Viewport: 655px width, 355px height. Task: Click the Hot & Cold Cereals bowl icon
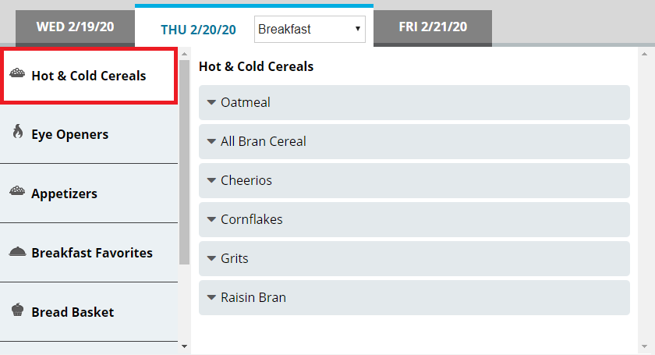coord(17,74)
